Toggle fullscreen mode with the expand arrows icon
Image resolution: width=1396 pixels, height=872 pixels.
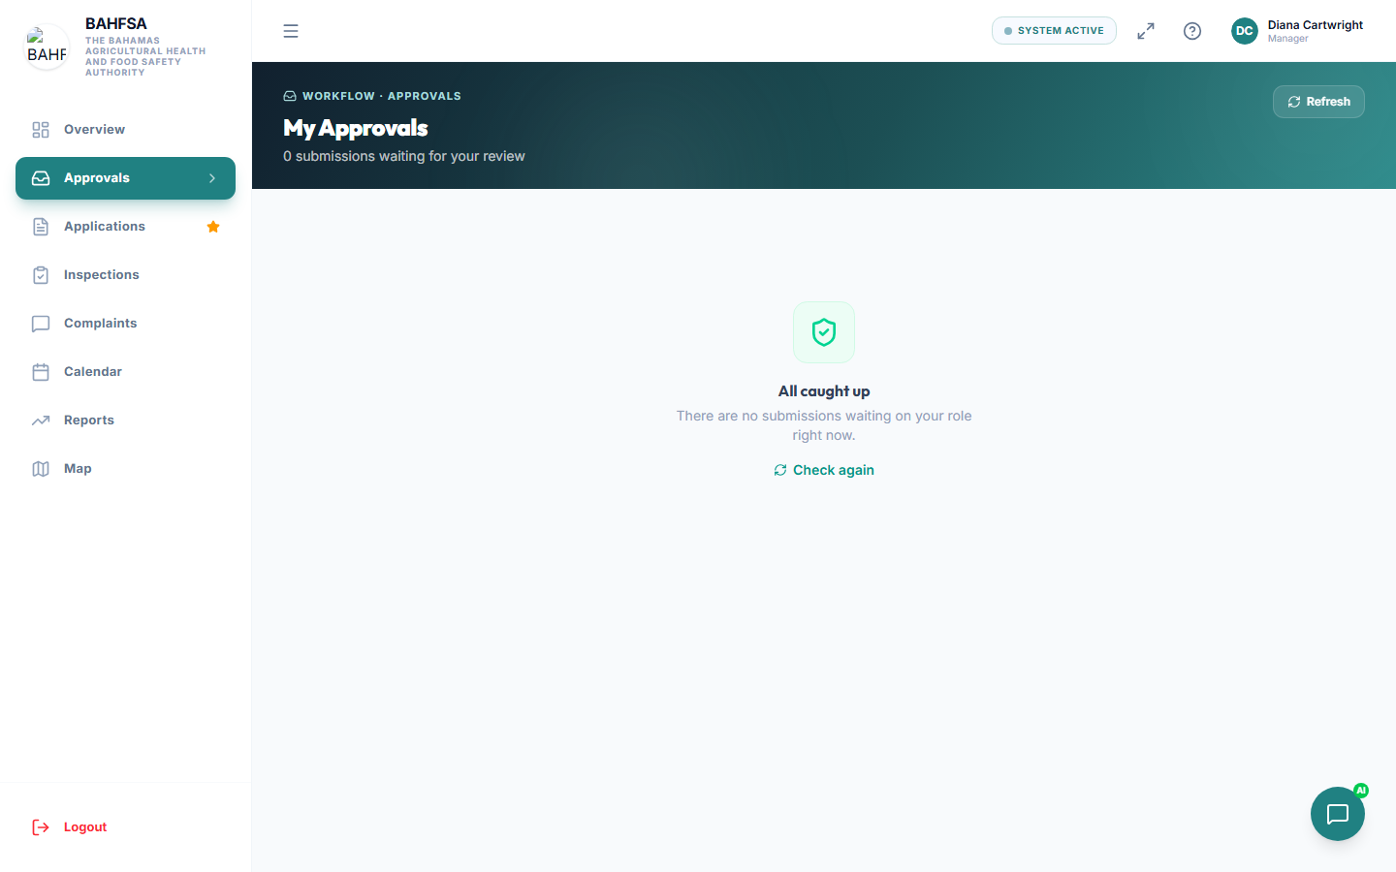click(x=1146, y=31)
